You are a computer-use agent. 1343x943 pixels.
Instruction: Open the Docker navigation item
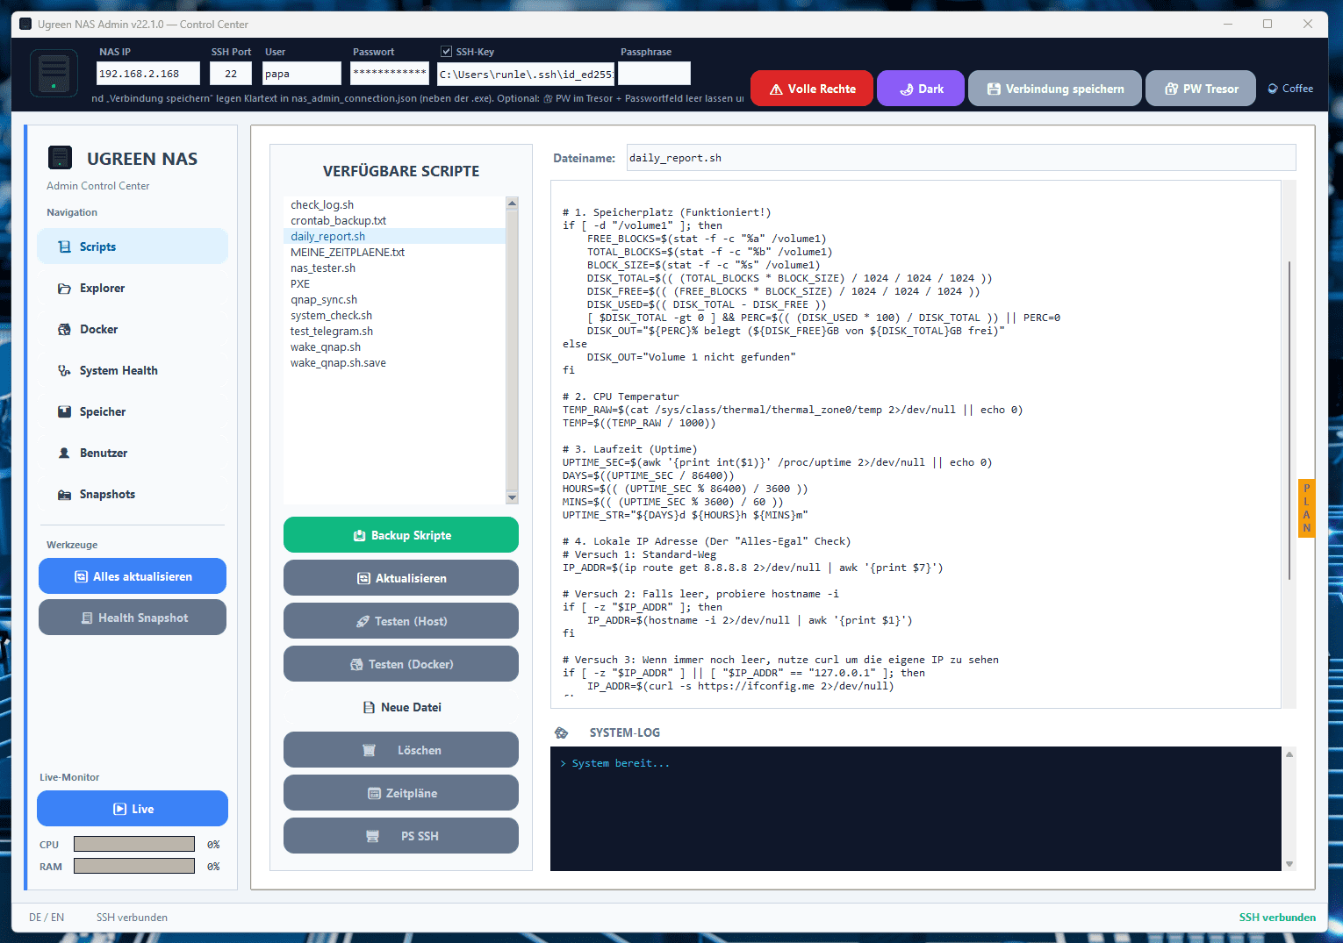[x=133, y=329]
